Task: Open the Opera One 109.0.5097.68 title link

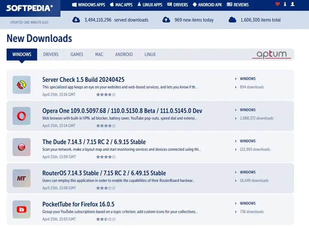Action: click(122, 111)
